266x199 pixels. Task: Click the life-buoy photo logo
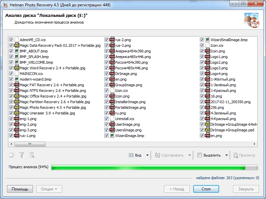point(252,20)
